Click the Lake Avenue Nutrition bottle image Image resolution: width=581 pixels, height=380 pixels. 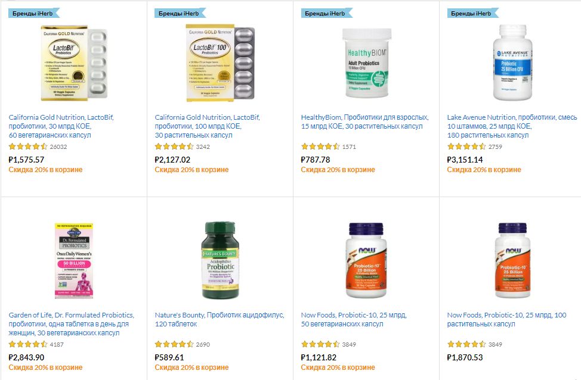(x=512, y=63)
